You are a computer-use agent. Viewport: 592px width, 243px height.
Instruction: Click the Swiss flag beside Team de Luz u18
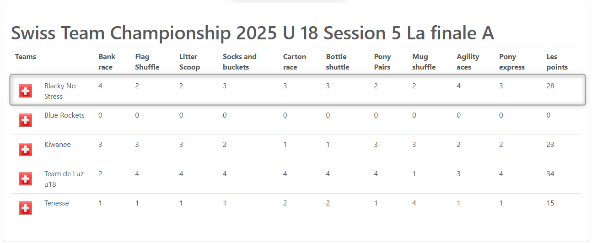click(26, 179)
